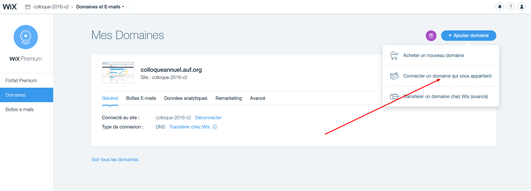This screenshot has width=531, height=191.
Task: Click the shopping cart icon for new domain
Action: [394, 55]
